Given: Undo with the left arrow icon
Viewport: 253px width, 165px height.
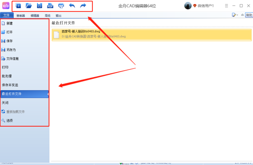Looking at the screenshot, I should tap(72, 5).
